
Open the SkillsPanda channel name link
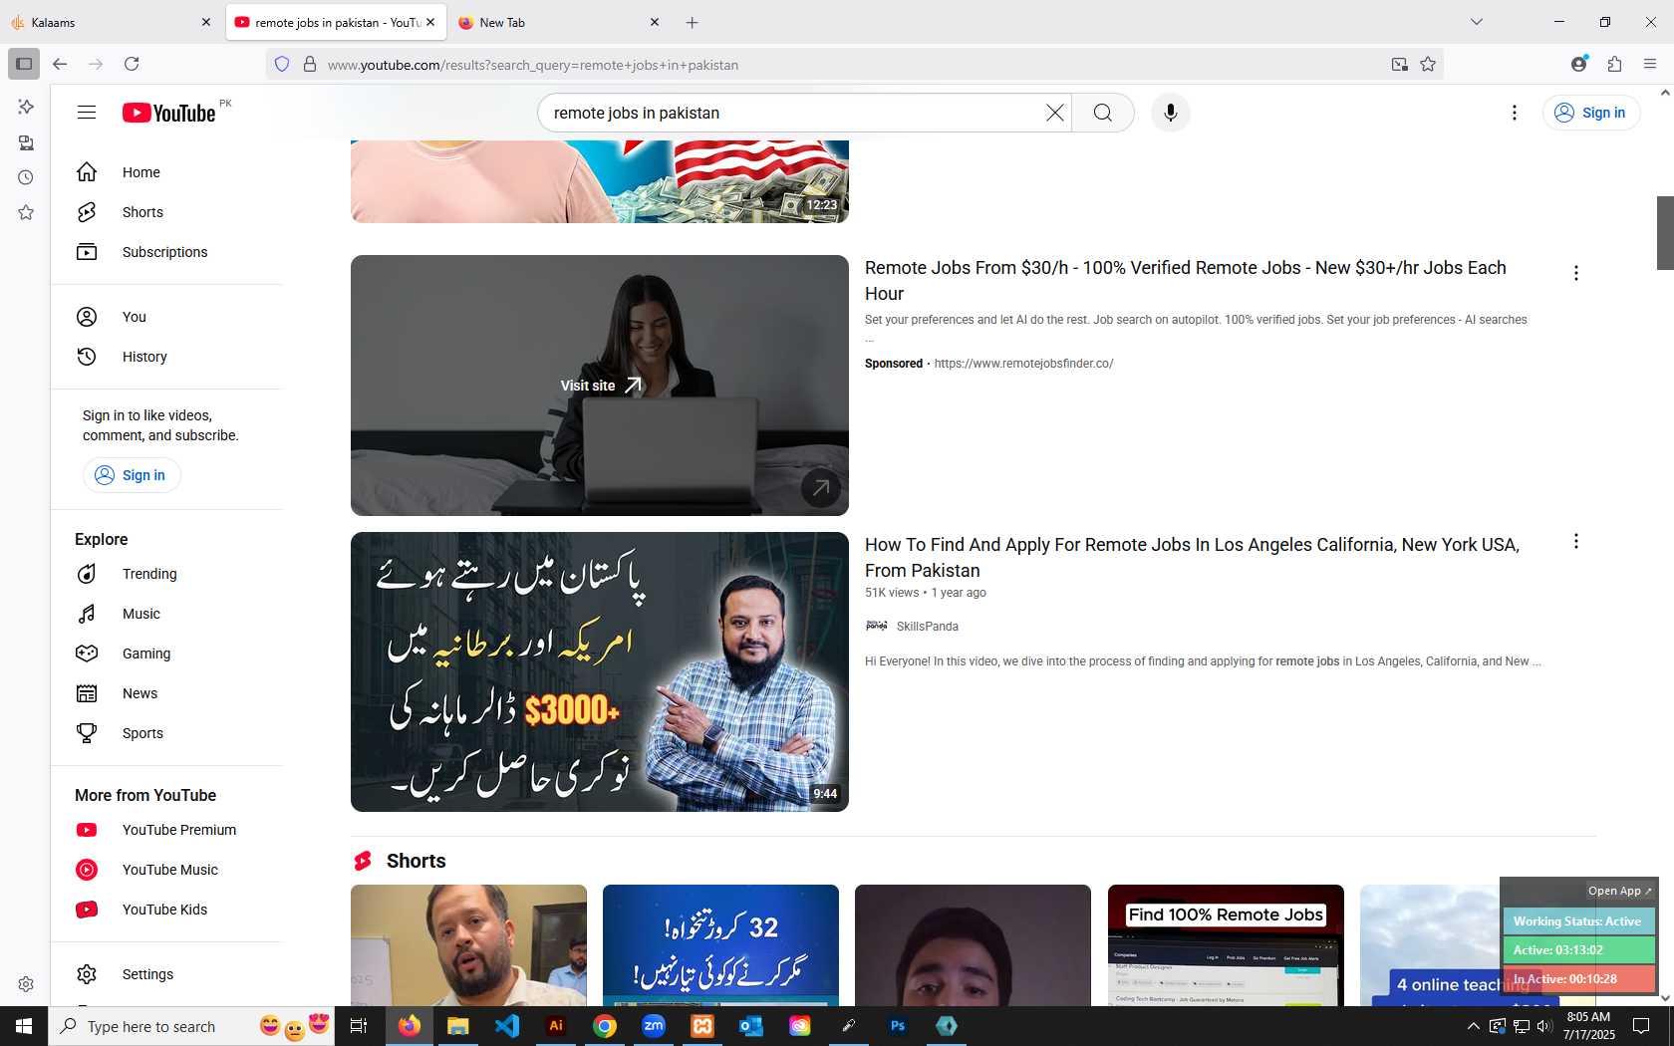tap(927, 627)
